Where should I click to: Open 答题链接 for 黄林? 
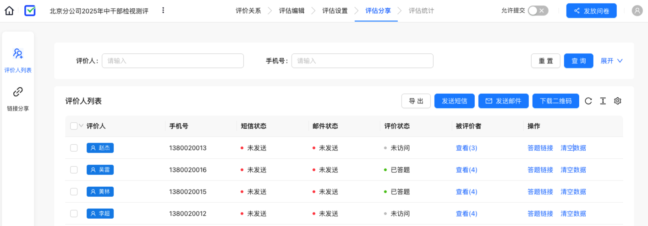[540, 192]
